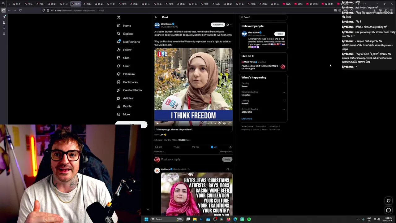Open the three-dot menu on Liza Rosen's post
The width and height of the screenshot is (396, 223).
pyautogui.click(x=231, y=25)
